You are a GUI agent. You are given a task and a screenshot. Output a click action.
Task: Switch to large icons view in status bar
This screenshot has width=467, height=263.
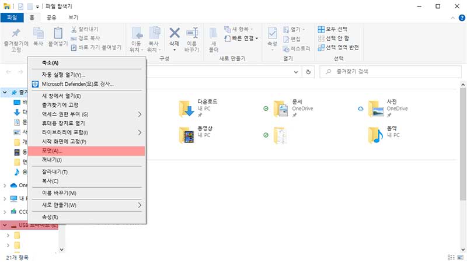tap(461, 258)
